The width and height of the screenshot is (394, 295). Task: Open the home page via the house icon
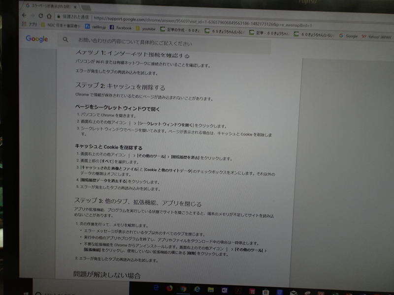tap(49, 16)
